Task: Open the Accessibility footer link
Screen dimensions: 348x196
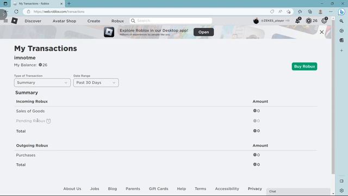Action: click(x=227, y=189)
